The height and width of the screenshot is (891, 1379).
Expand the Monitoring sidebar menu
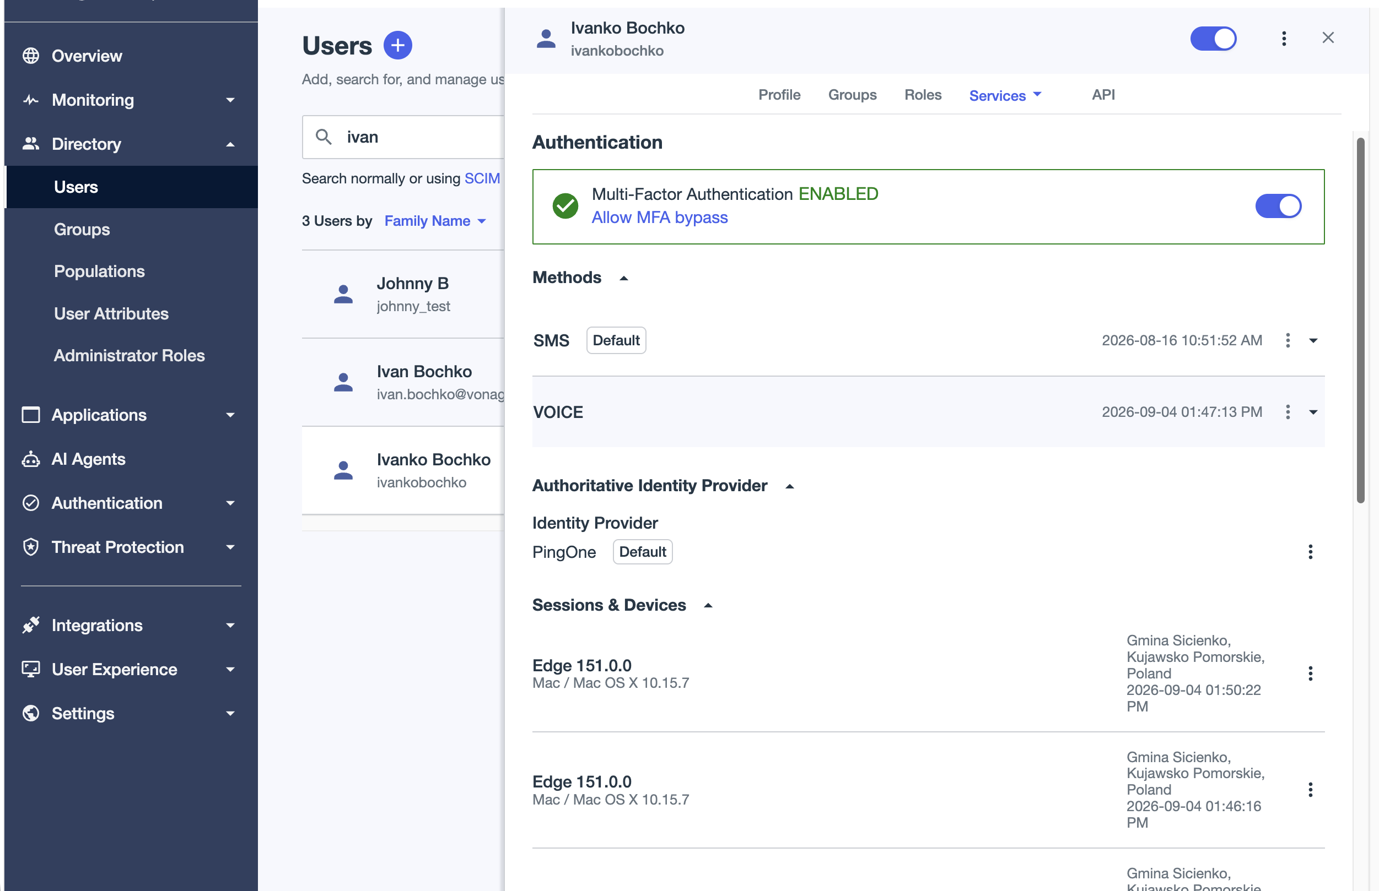230,100
